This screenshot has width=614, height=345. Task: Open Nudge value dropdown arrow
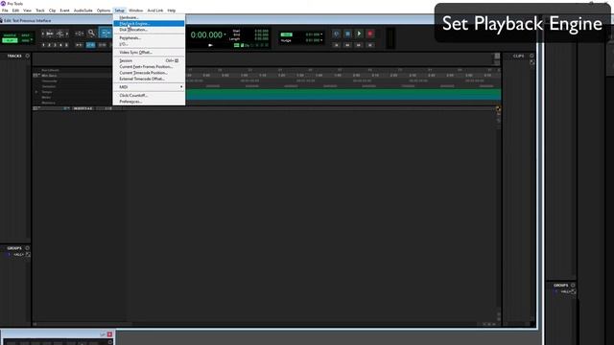(321, 40)
